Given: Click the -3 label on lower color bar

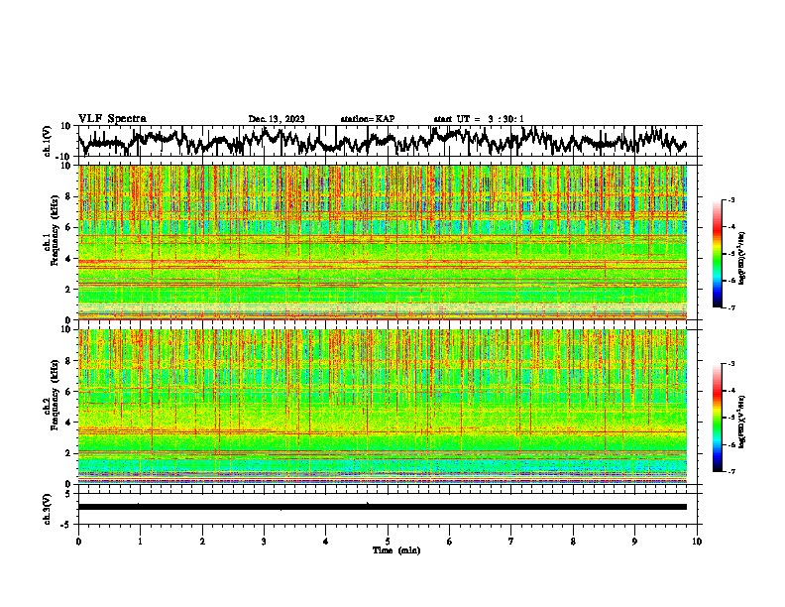Looking at the screenshot, I should click(731, 364).
